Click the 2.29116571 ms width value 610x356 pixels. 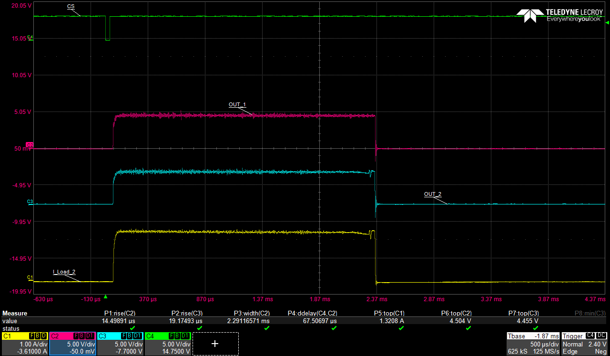[248, 321]
